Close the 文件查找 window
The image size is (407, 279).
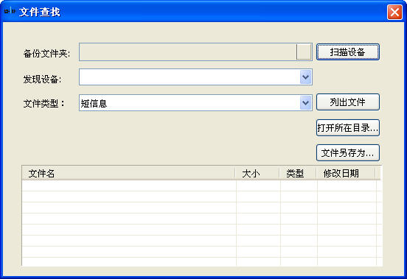(x=394, y=12)
